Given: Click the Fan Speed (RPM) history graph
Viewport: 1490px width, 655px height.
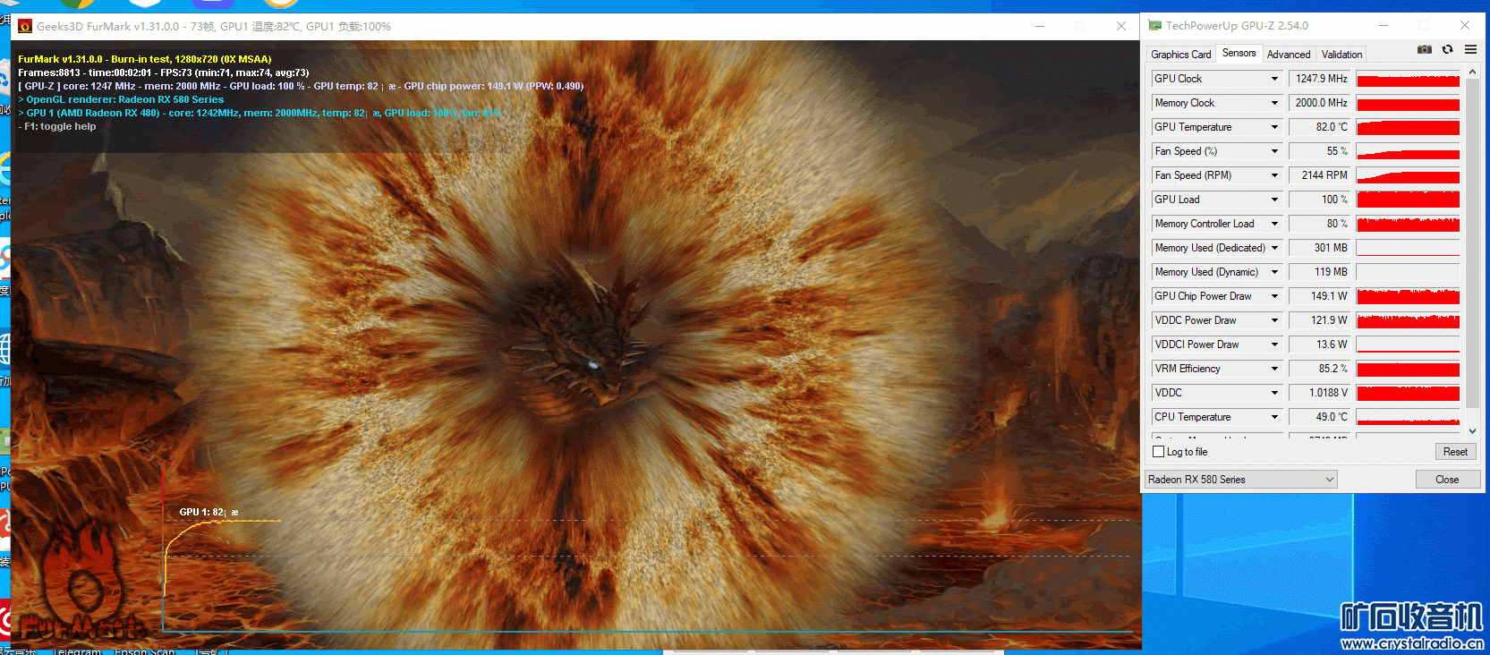Looking at the screenshot, I should point(1408,175).
